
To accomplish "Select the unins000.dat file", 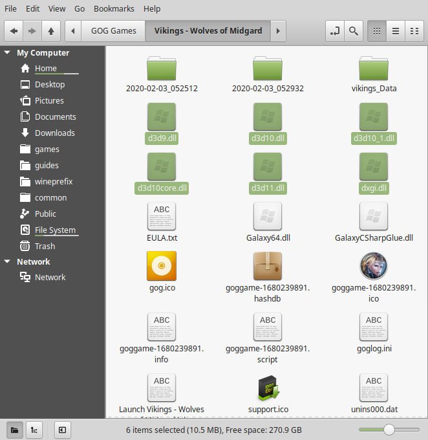I will point(374,394).
